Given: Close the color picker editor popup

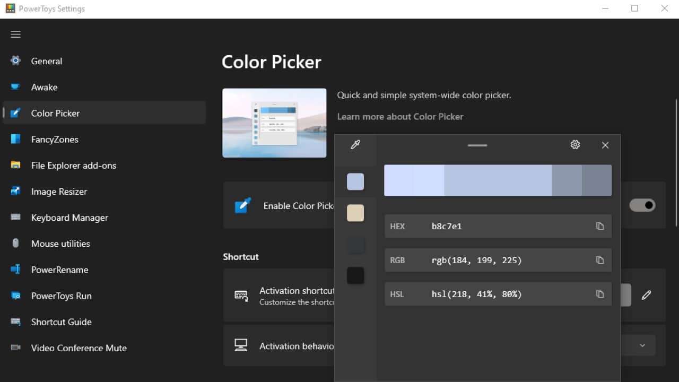Looking at the screenshot, I should tap(605, 145).
